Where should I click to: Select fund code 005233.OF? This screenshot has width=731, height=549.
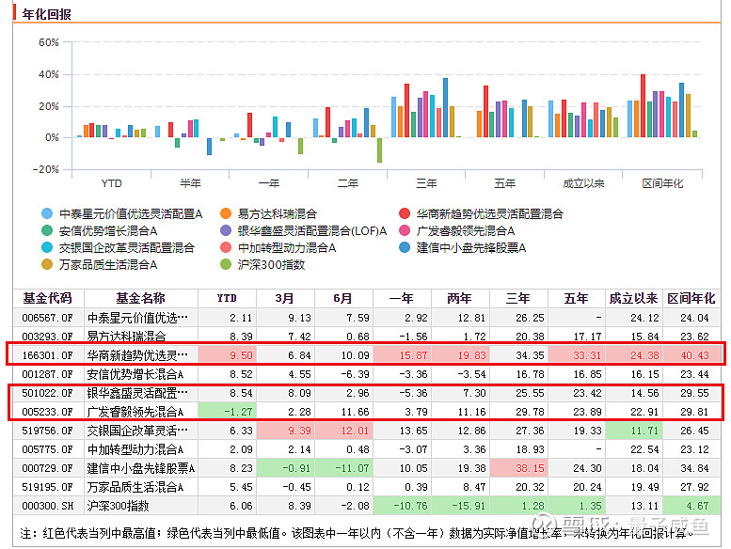[x=48, y=412]
